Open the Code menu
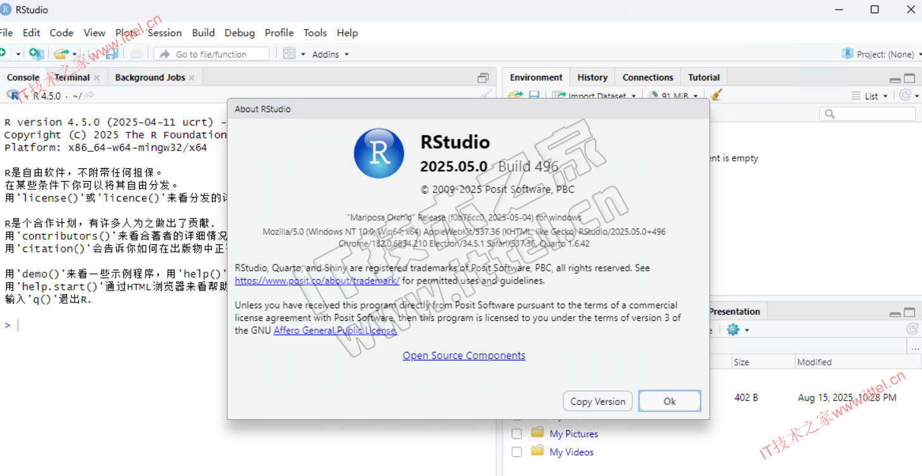 [x=61, y=33]
